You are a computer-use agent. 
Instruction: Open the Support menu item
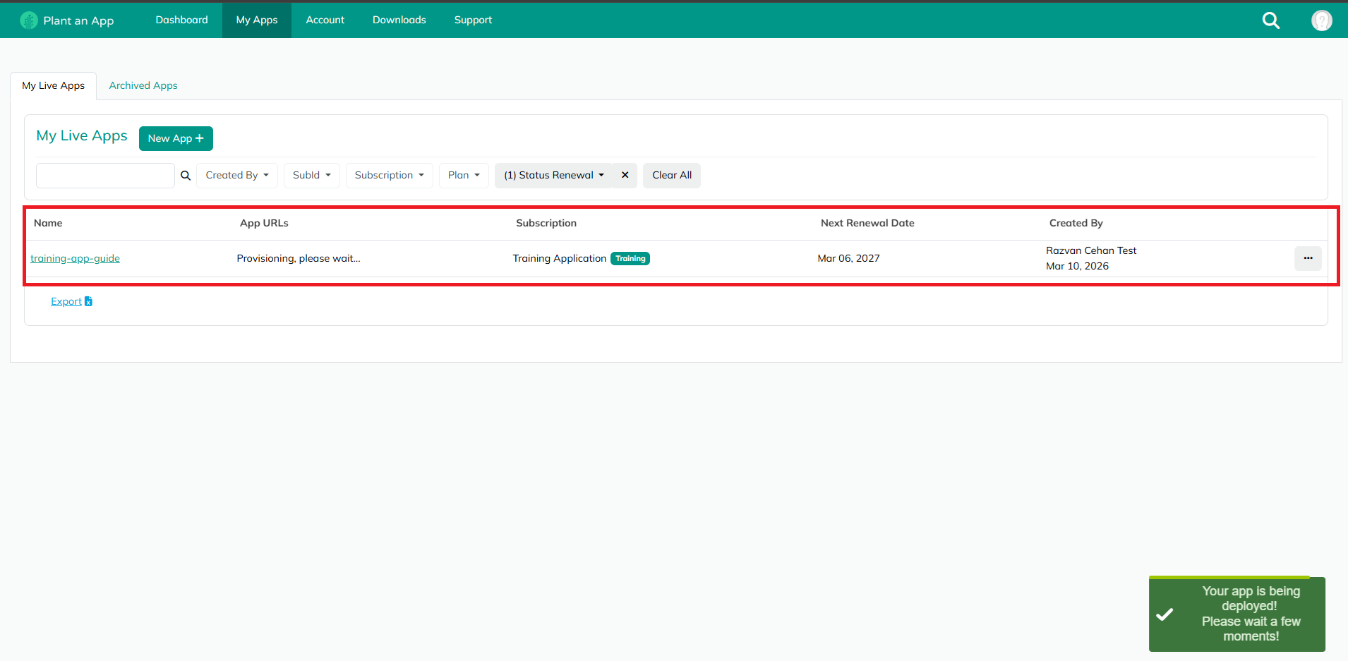tap(472, 20)
